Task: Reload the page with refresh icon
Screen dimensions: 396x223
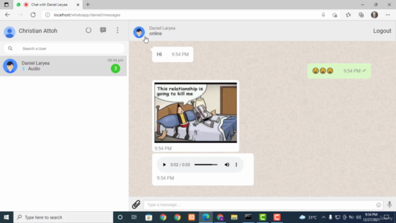Action: pos(33,15)
